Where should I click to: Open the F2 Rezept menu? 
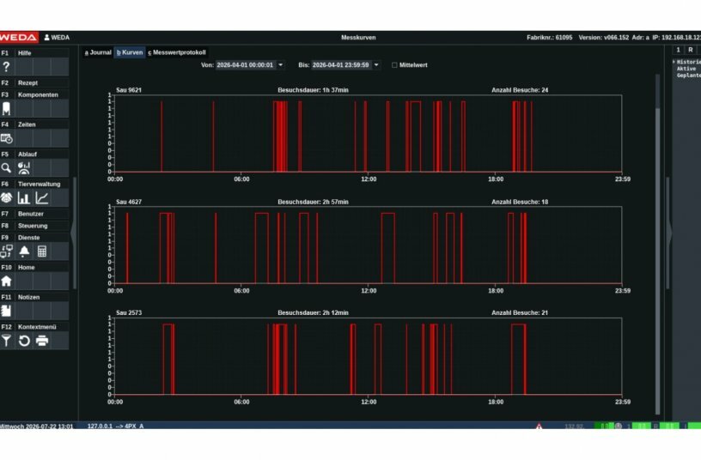click(34, 83)
